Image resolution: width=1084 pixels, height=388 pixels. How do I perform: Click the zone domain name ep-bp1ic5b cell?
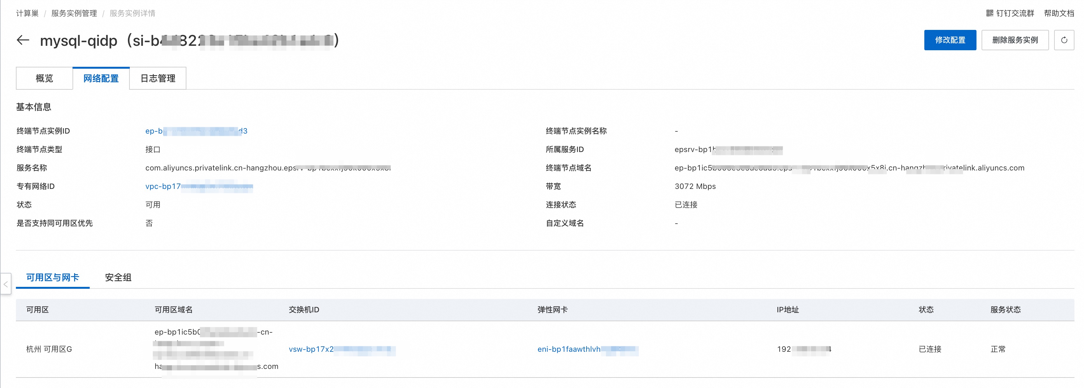click(216, 349)
